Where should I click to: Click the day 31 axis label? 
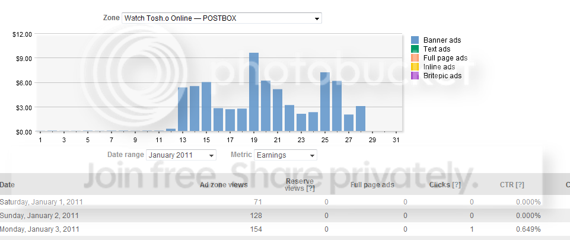[396, 140]
